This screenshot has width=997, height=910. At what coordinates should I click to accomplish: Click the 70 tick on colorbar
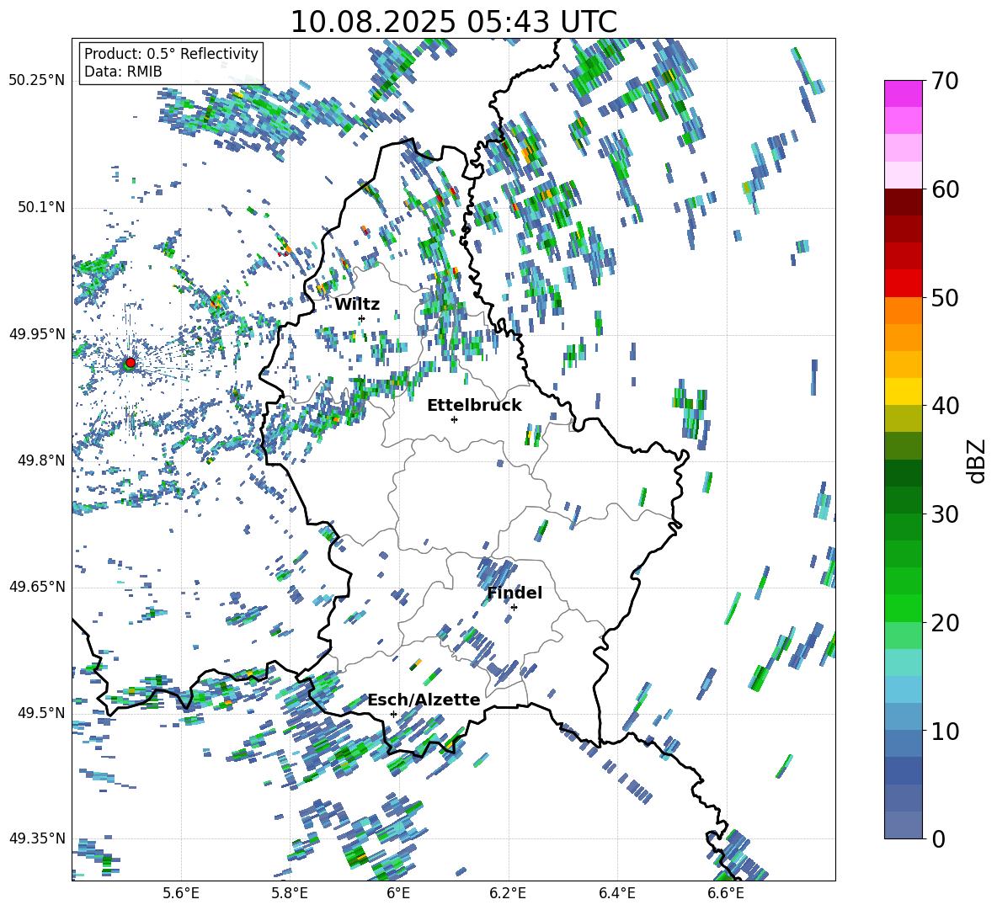[945, 81]
